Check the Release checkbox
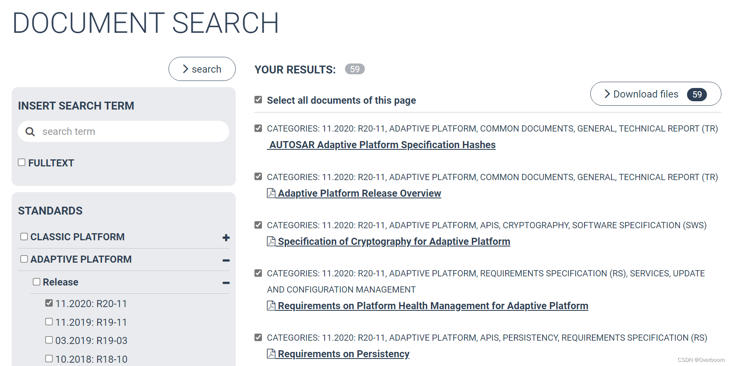The image size is (731, 366). tap(37, 281)
